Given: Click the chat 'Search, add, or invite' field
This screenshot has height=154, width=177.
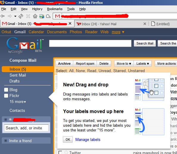Looking at the screenshot, I should (x=26, y=128).
